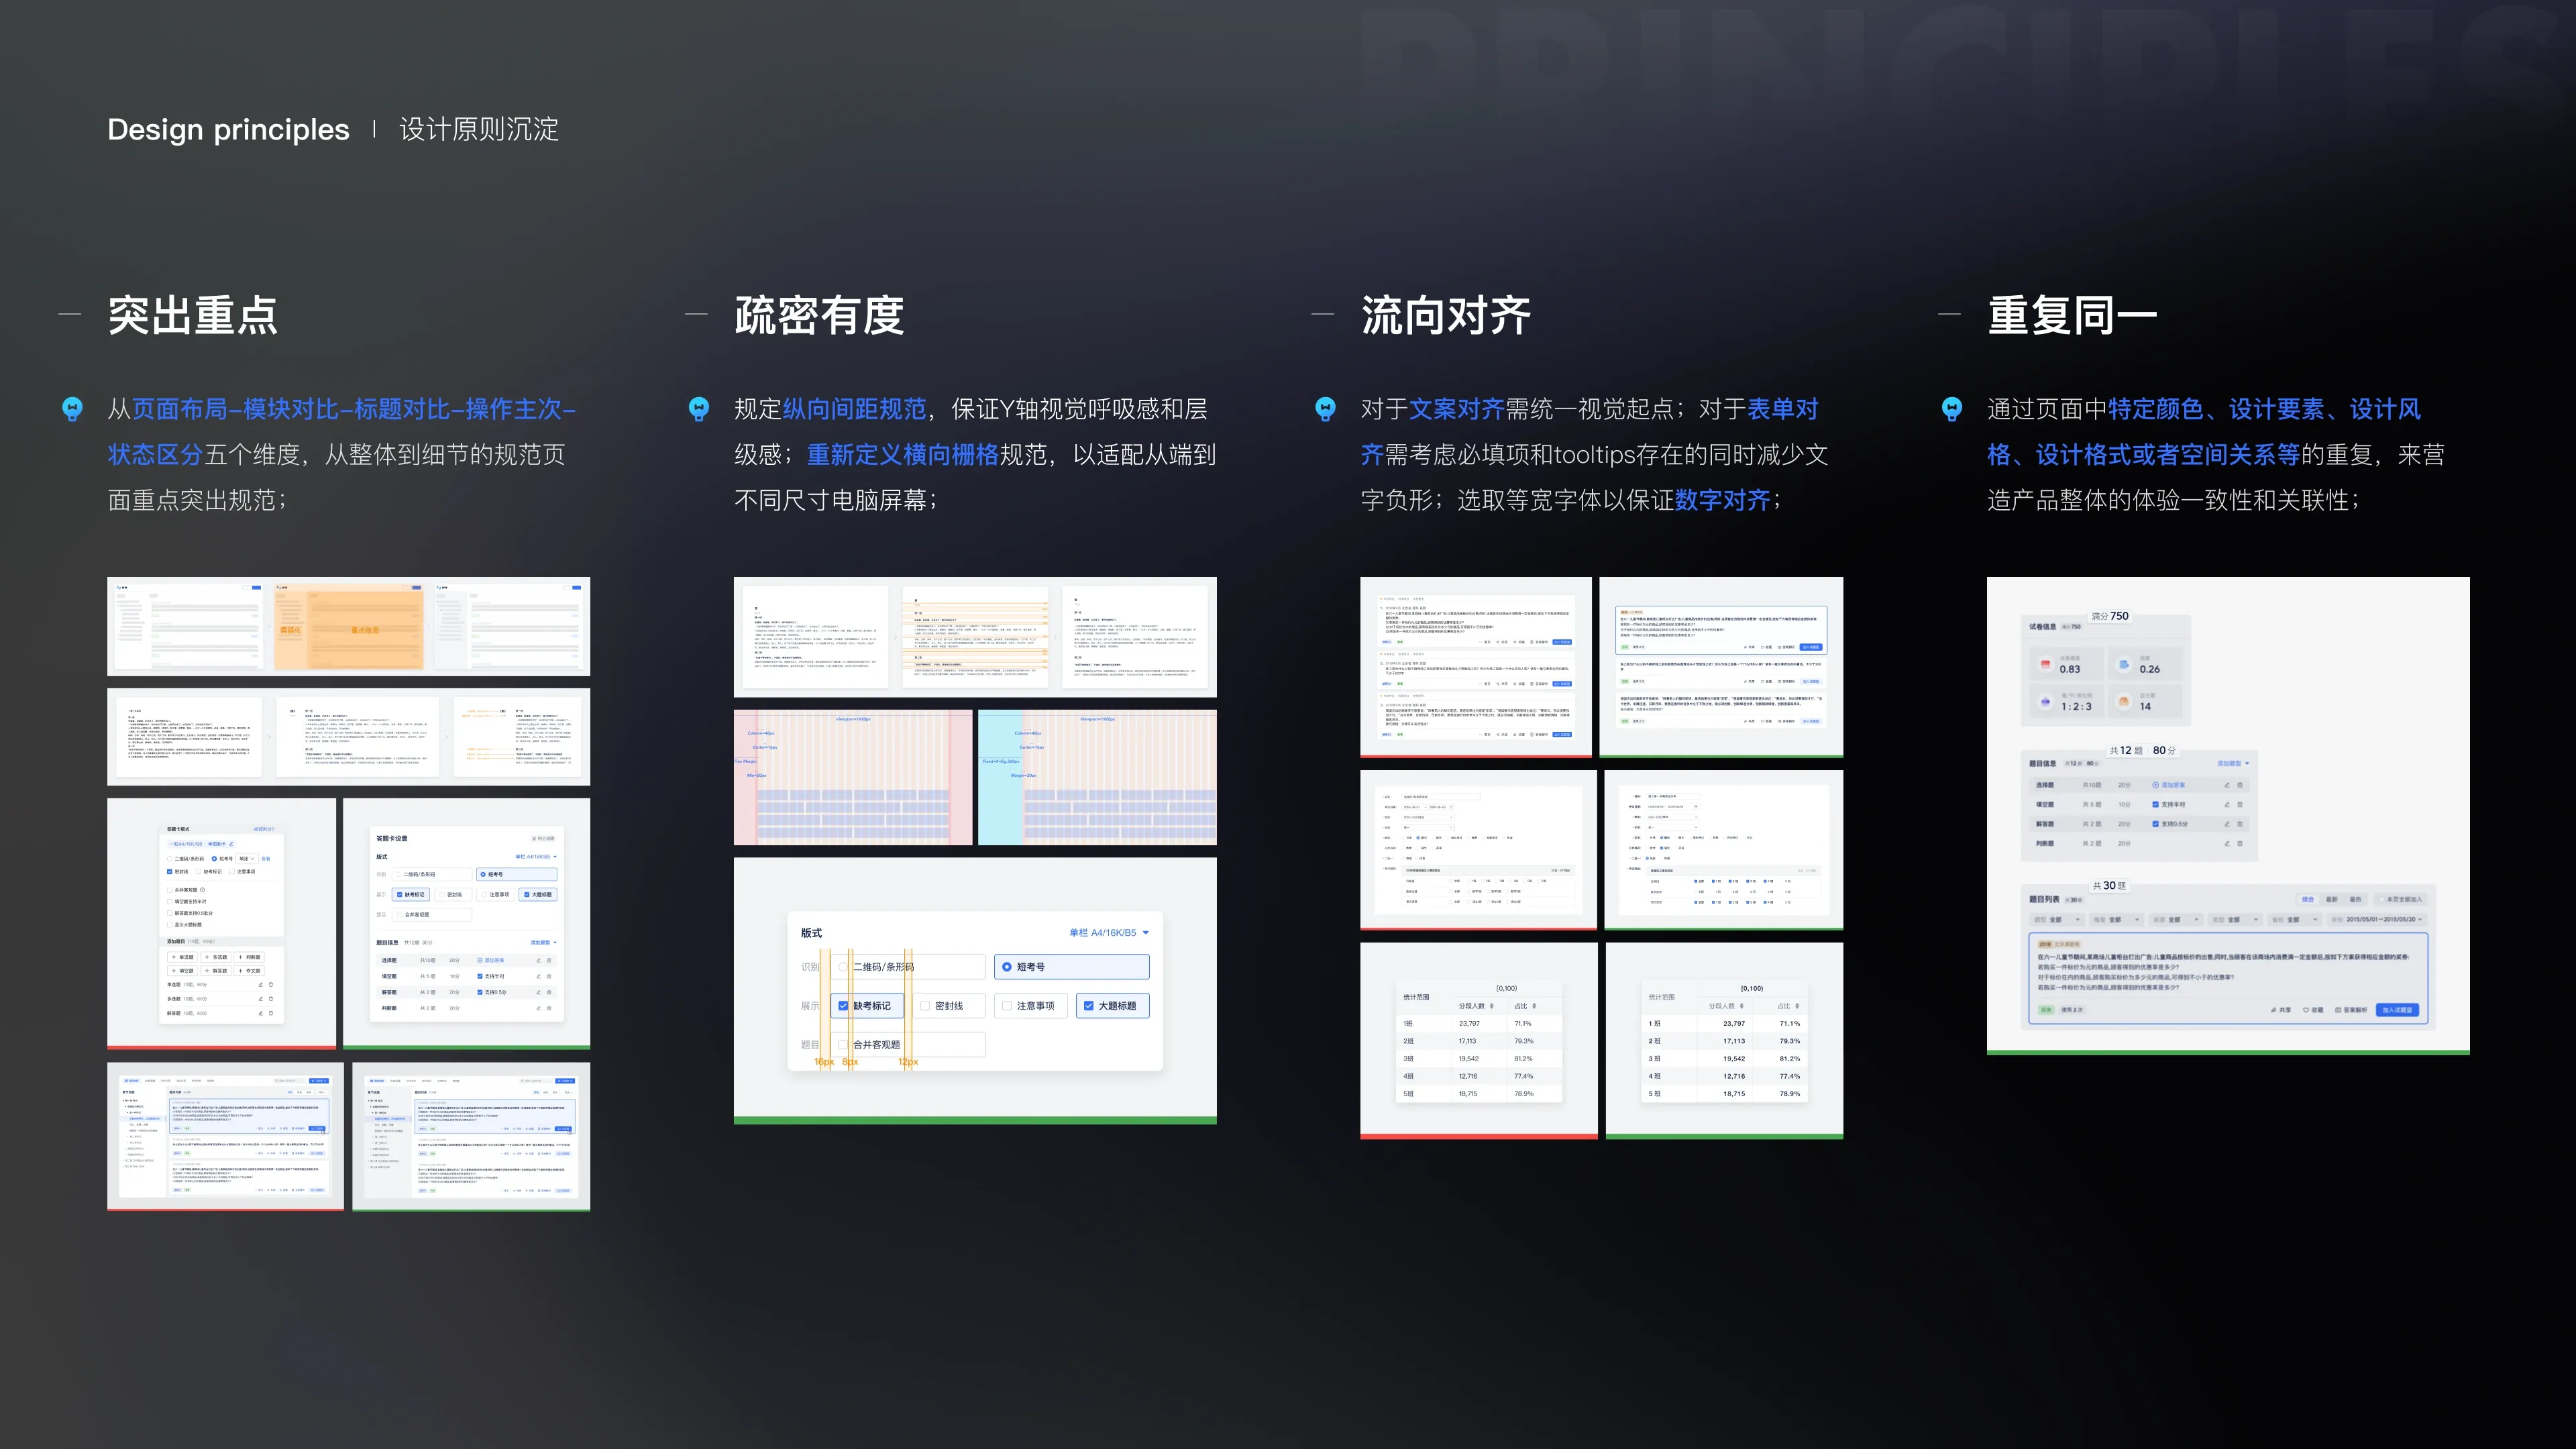Viewport: 2576px width, 1449px height.
Task: Open 添加题型 dropdown in 答题卡设置 panel
Action: tap(544, 943)
